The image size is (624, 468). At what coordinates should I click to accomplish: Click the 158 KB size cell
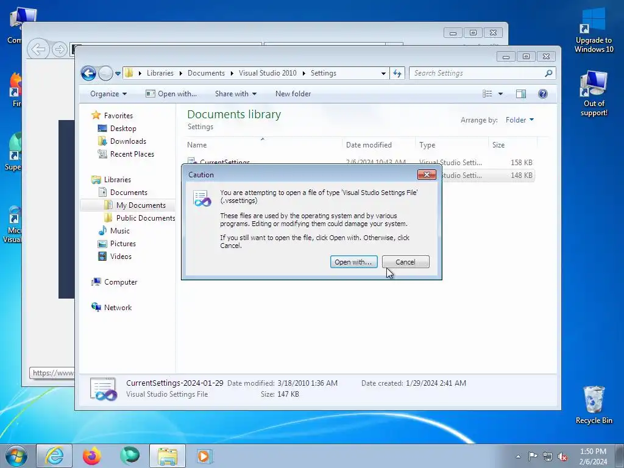pos(521,162)
